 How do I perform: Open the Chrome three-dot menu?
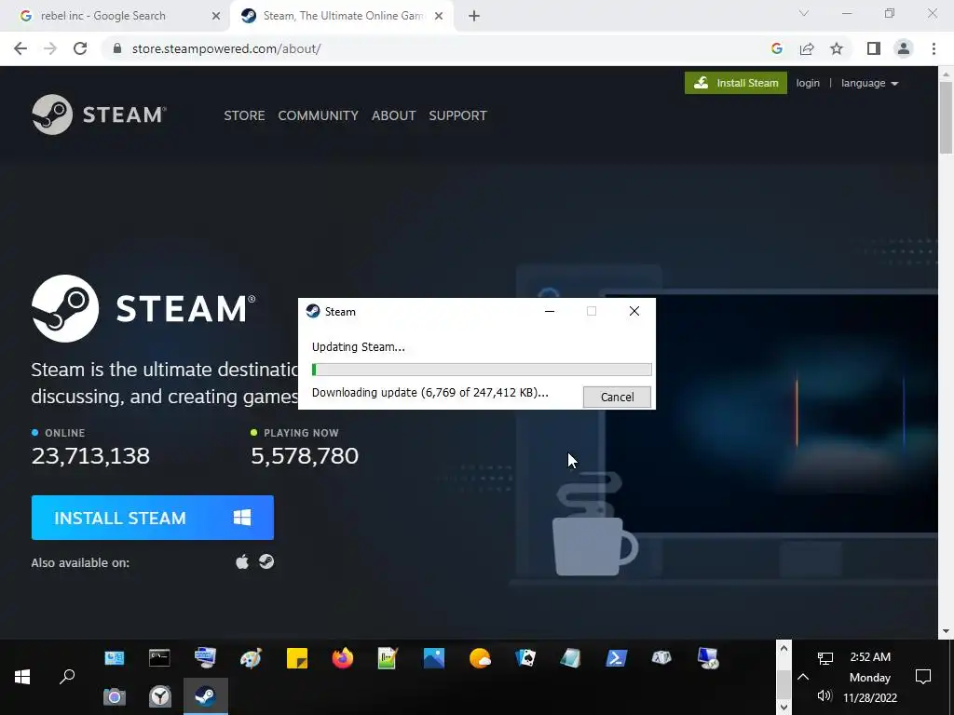pos(934,48)
